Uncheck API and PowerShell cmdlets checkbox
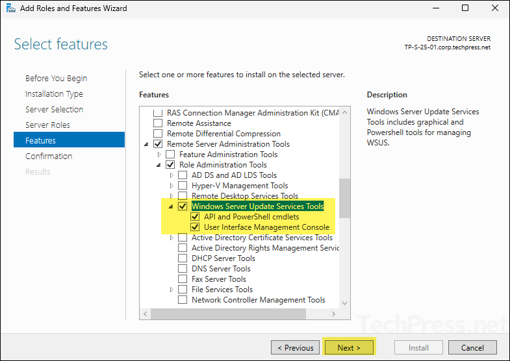Viewport: 510px width, 361px height. click(195, 217)
